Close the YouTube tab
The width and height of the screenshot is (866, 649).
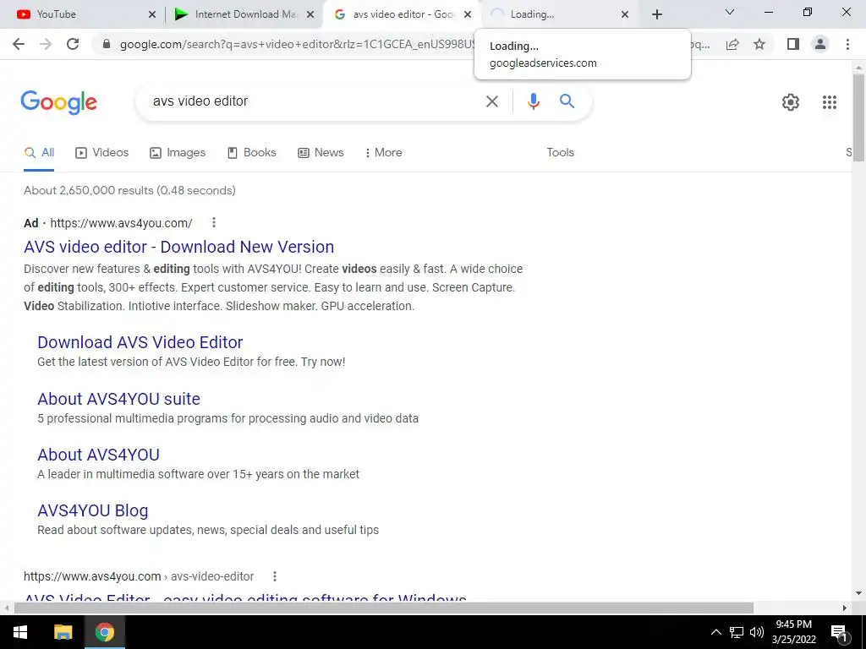152,14
